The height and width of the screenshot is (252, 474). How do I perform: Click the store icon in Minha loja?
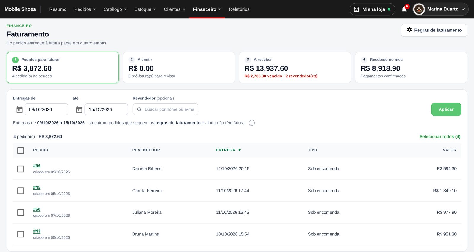point(357,9)
